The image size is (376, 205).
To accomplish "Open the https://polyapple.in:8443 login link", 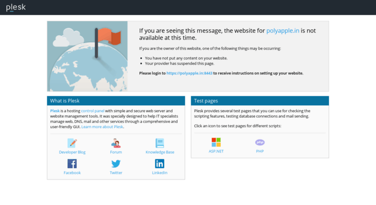I will coord(189,73).
